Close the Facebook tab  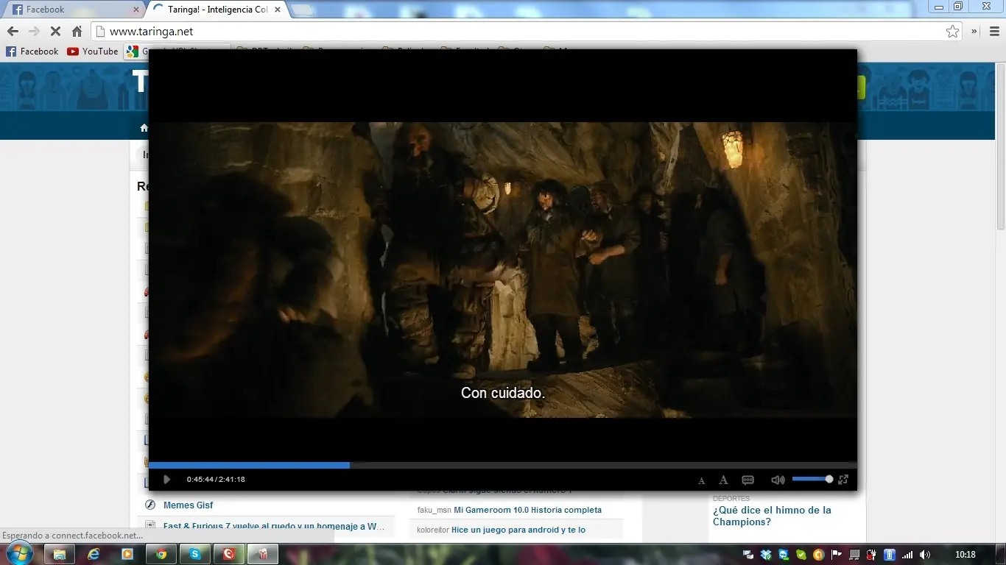(136, 10)
